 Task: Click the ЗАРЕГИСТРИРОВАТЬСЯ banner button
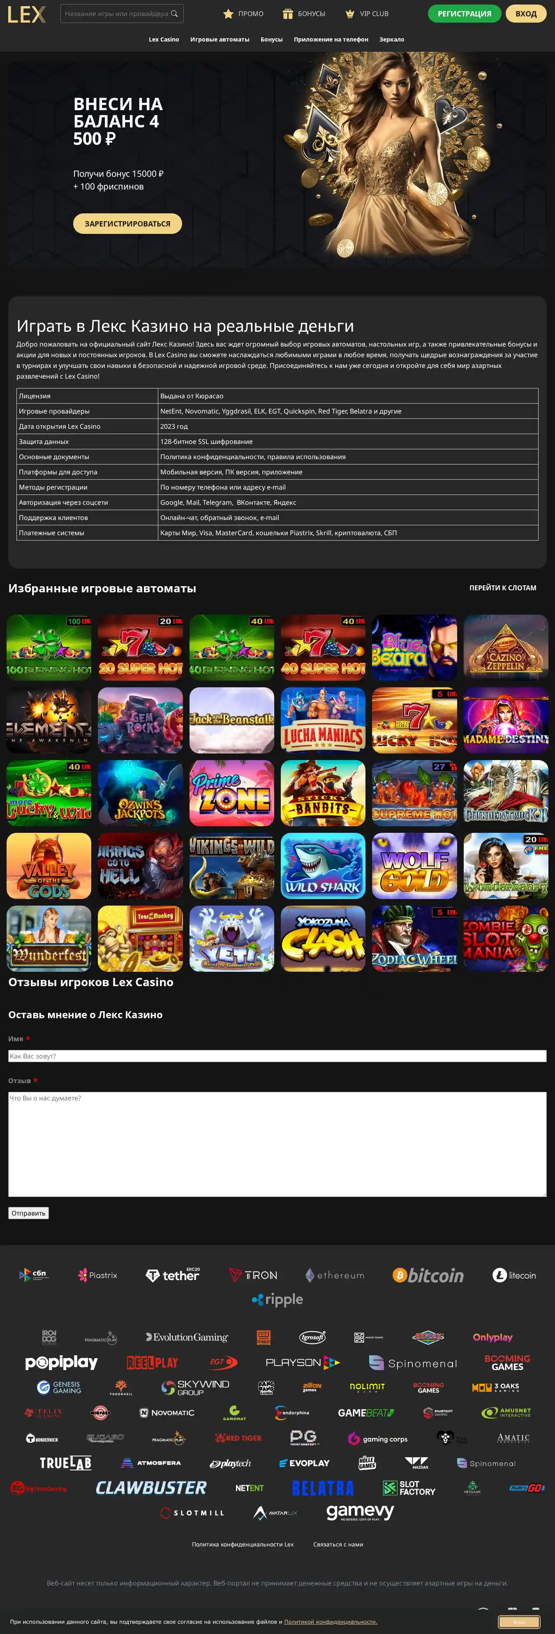tap(127, 223)
